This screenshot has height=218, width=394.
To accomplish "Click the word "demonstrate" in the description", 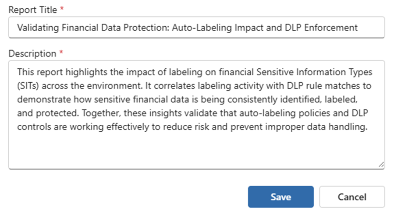I will [x=39, y=99].
